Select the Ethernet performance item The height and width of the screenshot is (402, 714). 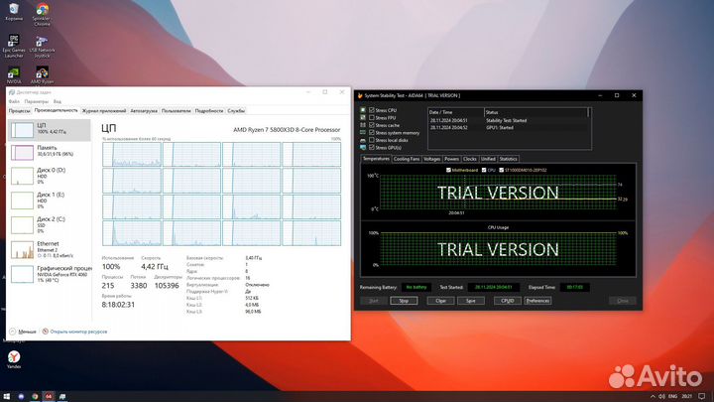pyautogui.click(x=50, y=250)
